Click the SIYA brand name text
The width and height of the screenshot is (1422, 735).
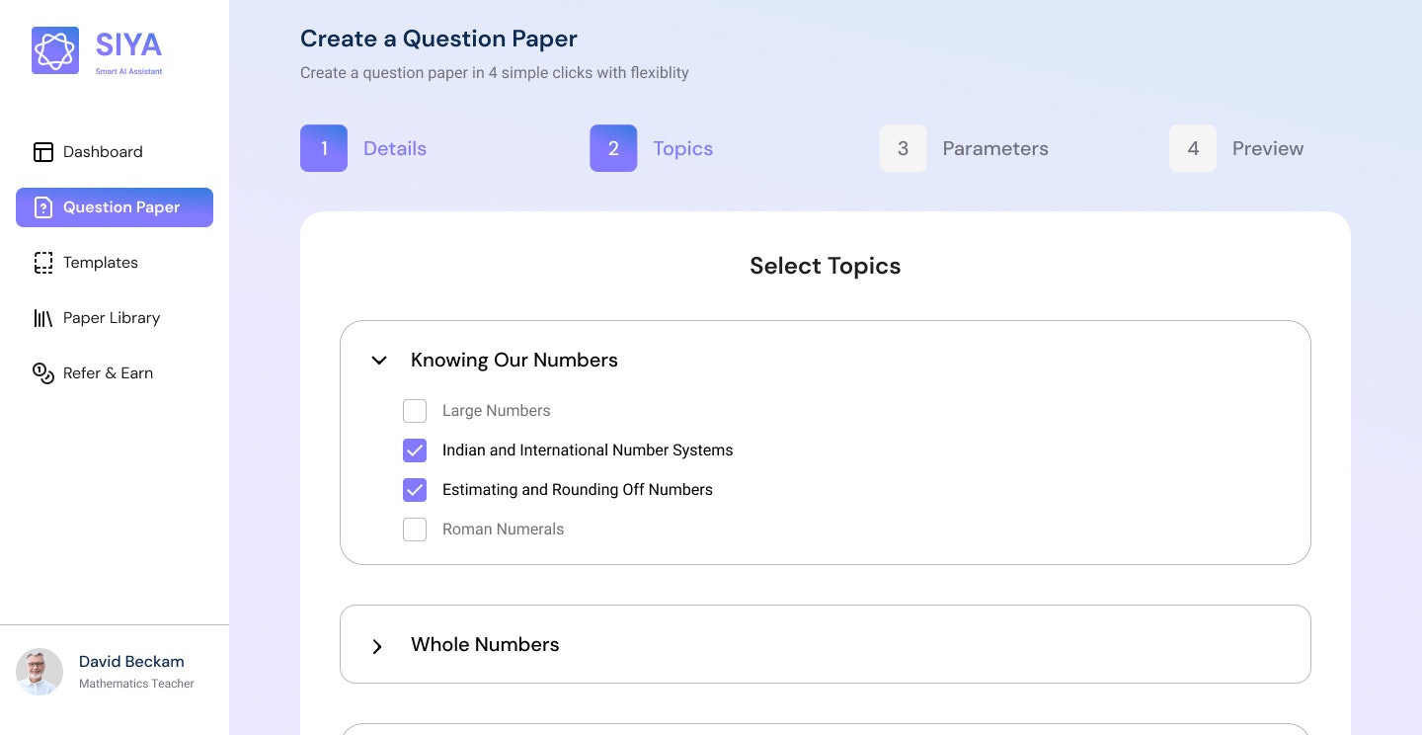click(128, 44)
